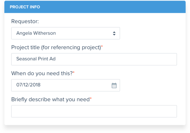The width and height of the screenshot is (190, 133).
Task: Click the red asterisk after Project title
Action: point(102,46)
